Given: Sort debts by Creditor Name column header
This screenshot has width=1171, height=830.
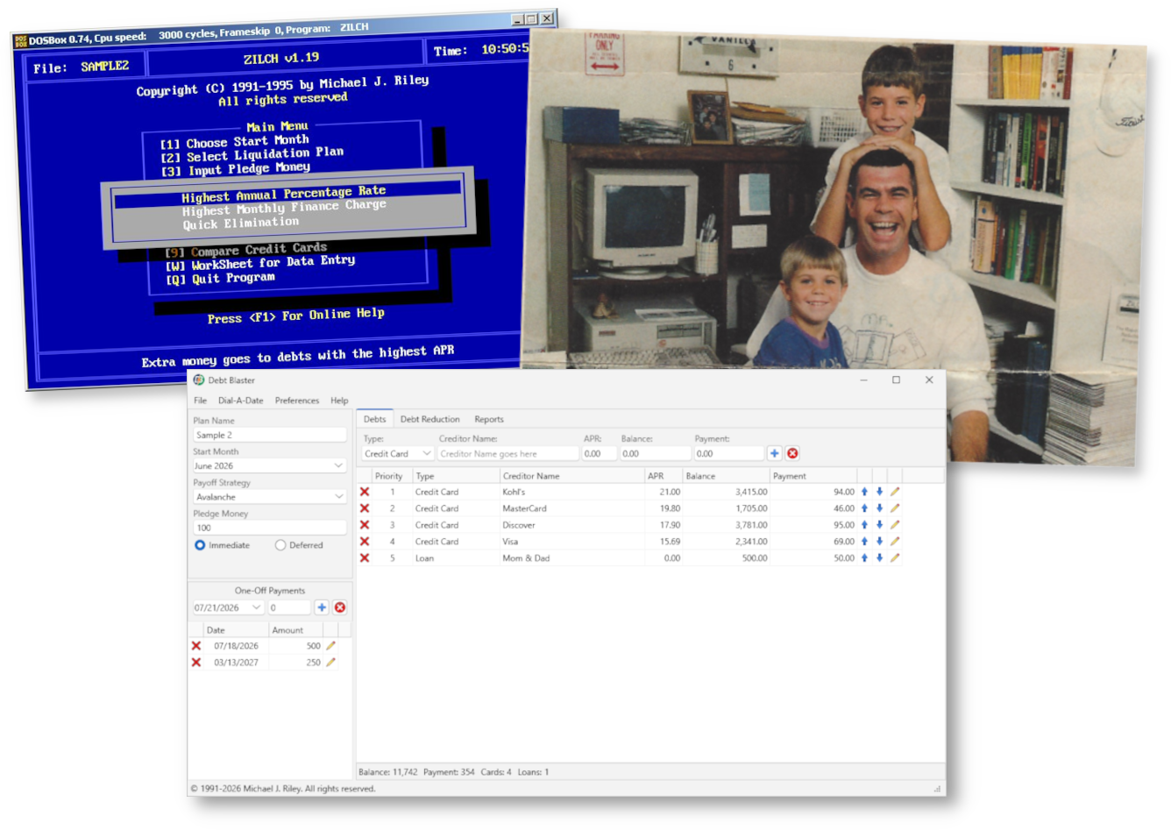Looking at the screenshot, I should [571, 476].
